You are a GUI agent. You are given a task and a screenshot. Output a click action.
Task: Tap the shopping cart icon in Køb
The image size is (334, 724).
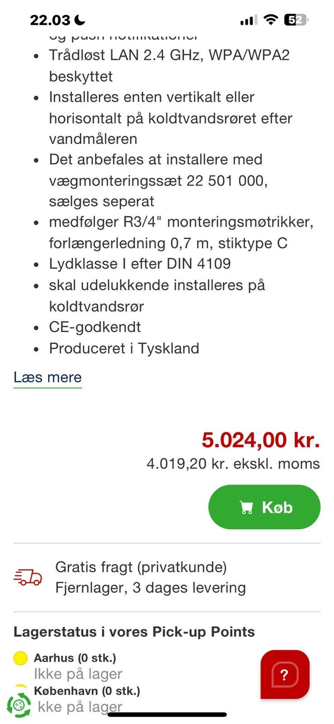(246, 507)
